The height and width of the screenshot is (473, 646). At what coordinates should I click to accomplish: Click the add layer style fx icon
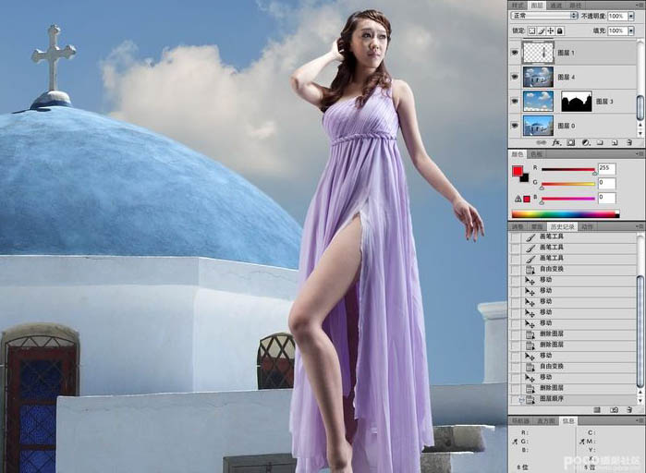[x=556, y=143]
